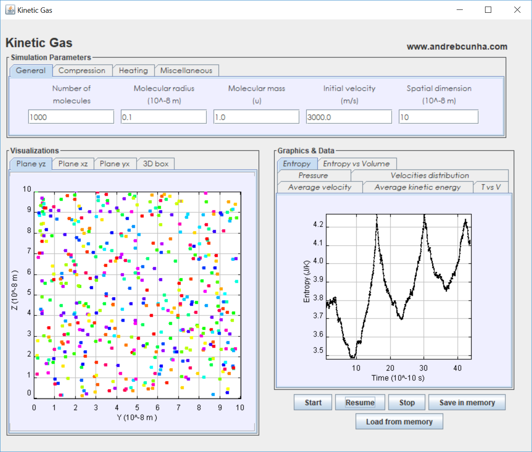Select the Miscellaneous tab
The image size is (532, 452).
(x=186, y=70)
